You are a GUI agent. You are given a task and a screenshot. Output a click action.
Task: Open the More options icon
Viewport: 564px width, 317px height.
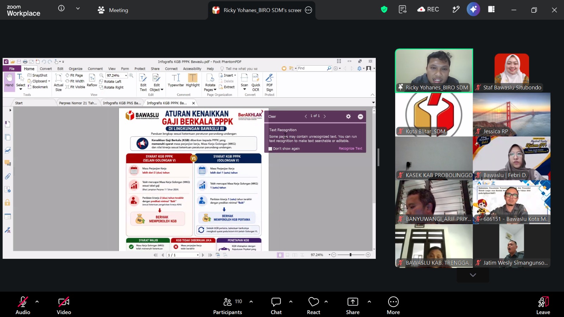click(x=393, y=306)
